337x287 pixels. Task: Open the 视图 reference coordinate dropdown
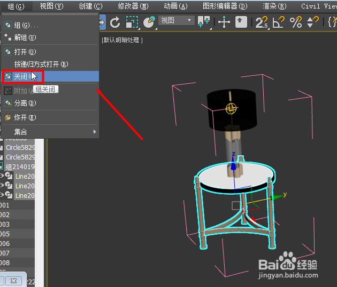(x=177, y=21)
